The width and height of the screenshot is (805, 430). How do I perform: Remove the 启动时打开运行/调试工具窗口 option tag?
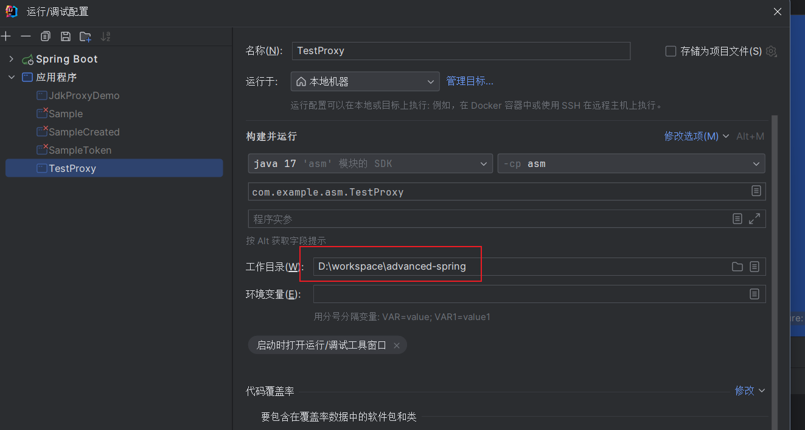397,346
